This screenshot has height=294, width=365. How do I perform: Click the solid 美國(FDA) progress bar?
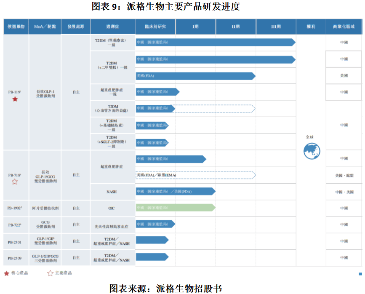[196, 76]
